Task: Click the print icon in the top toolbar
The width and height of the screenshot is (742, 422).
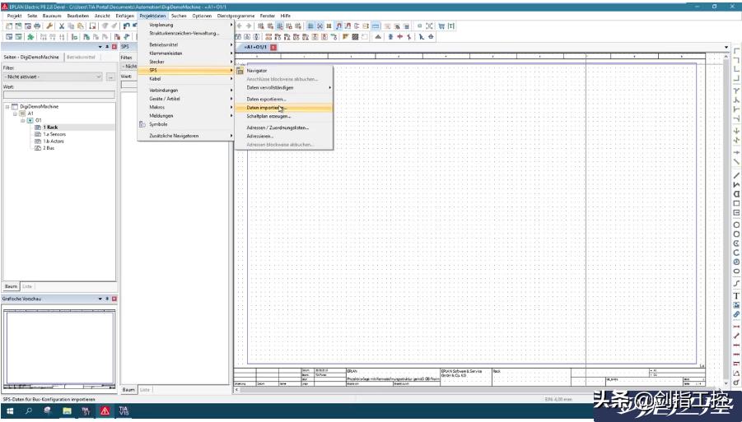Action: 37,26
